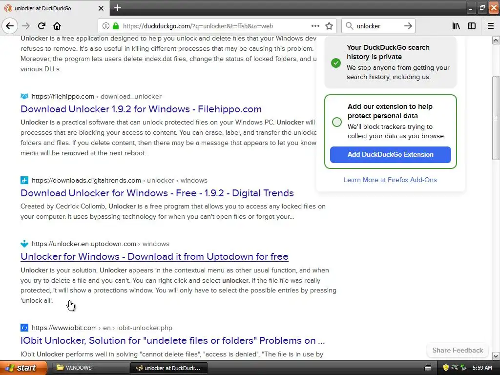Click the Add DuckDuckGo Extension button

tap(390, 155)
